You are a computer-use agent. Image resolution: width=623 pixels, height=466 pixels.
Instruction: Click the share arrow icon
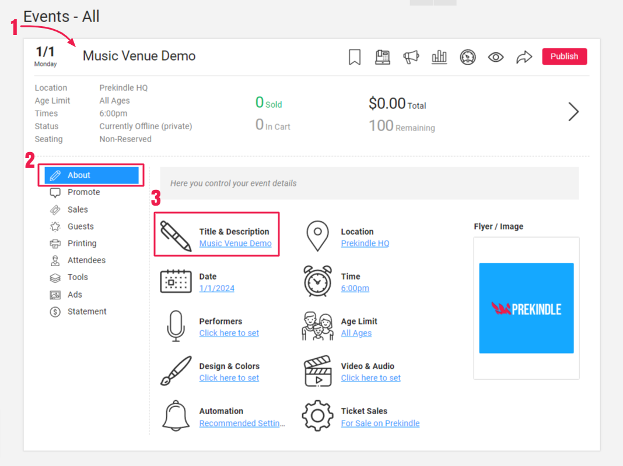(524, 57)
